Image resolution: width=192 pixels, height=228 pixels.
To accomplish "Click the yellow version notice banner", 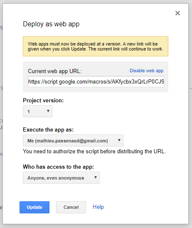I will [96, 46].
